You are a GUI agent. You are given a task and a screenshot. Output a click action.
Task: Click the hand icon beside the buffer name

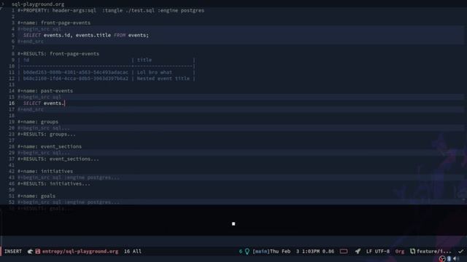(x=31, y=251)
